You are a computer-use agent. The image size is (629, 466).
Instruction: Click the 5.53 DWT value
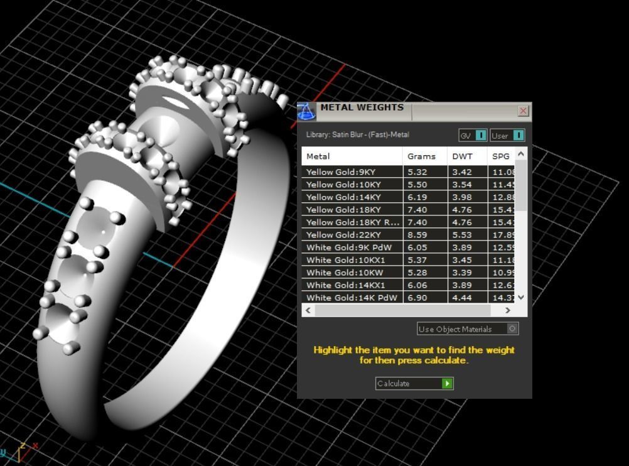pyautogui.click(x=462, y=235)
